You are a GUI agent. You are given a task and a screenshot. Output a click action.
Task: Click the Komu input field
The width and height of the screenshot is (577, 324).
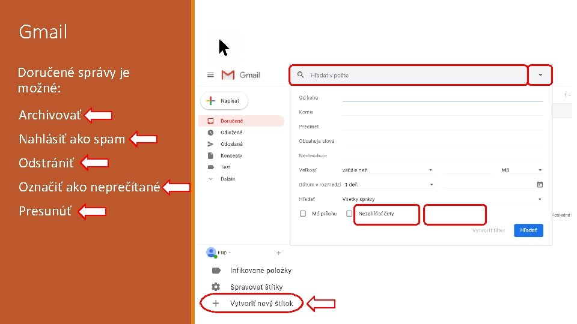(443, 112)
